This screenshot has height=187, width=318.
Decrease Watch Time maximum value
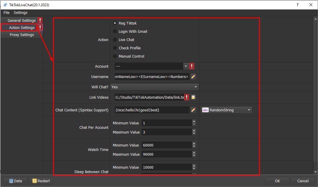pos(194,156)
